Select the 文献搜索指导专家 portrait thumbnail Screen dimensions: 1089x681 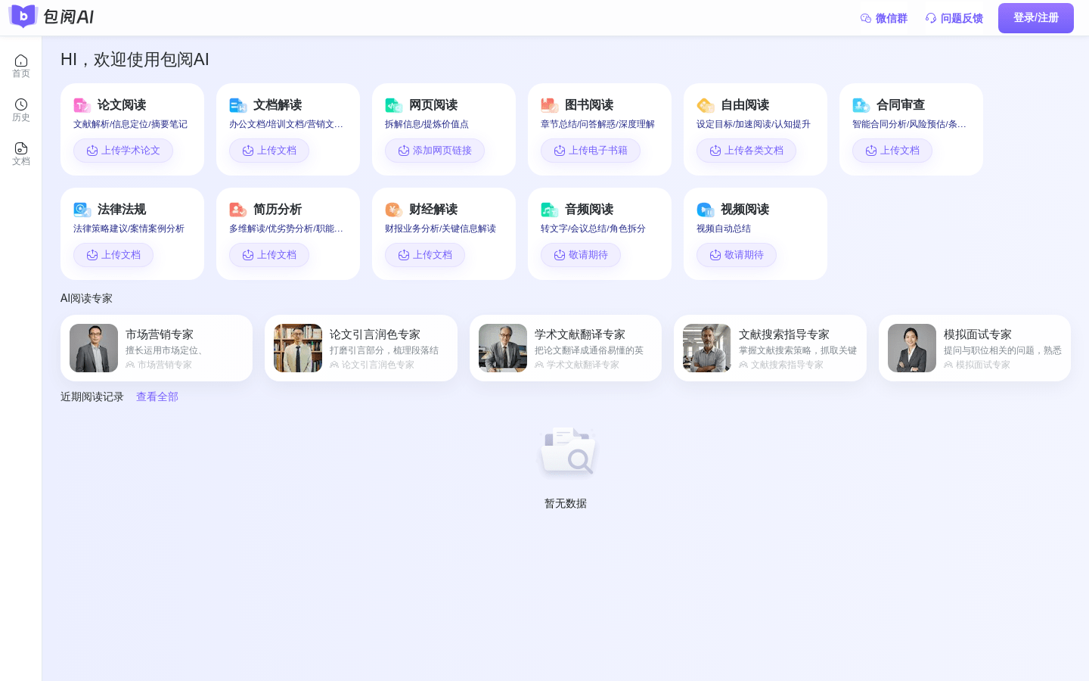coord(707,348)
